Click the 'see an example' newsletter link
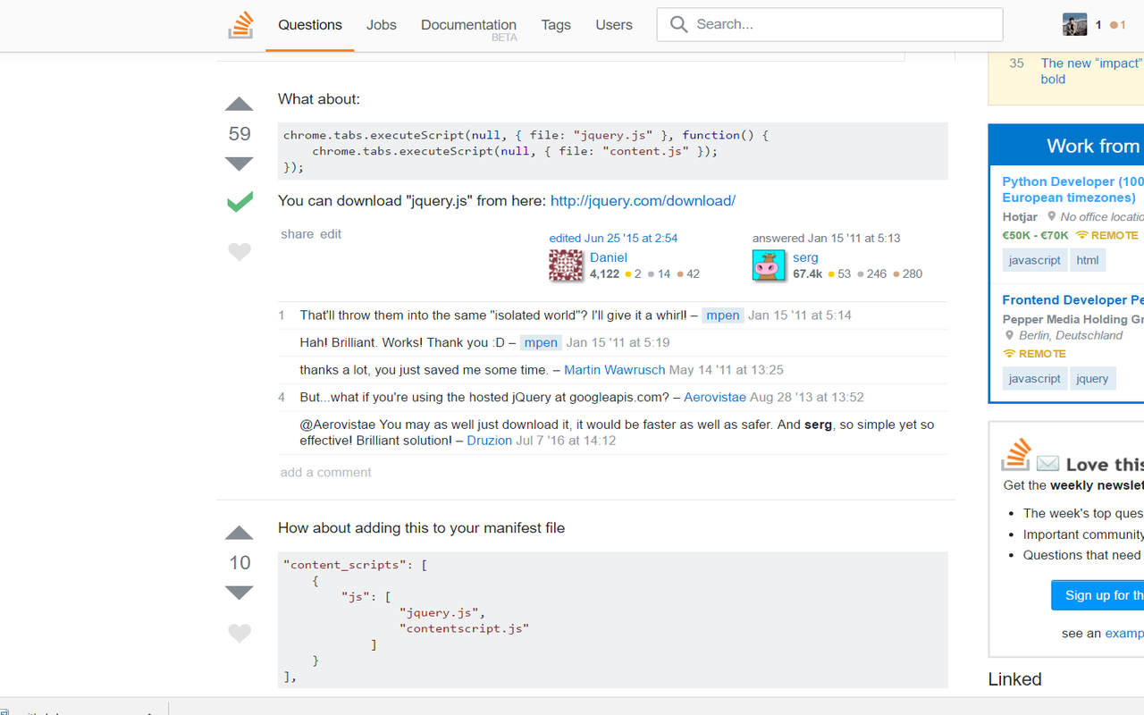The image size is (1144, 715). coord(1123,634)
